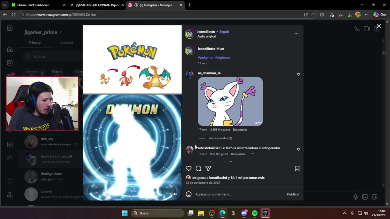Open the dashboard chart icon in sidebar
Viewport: 390px width, 219px height.
10,144
